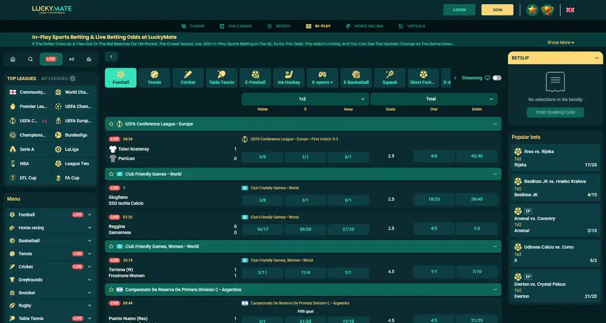Expand Show More description text
The width and height of the screenshot is (606, 323).
[x=561, y=43]
